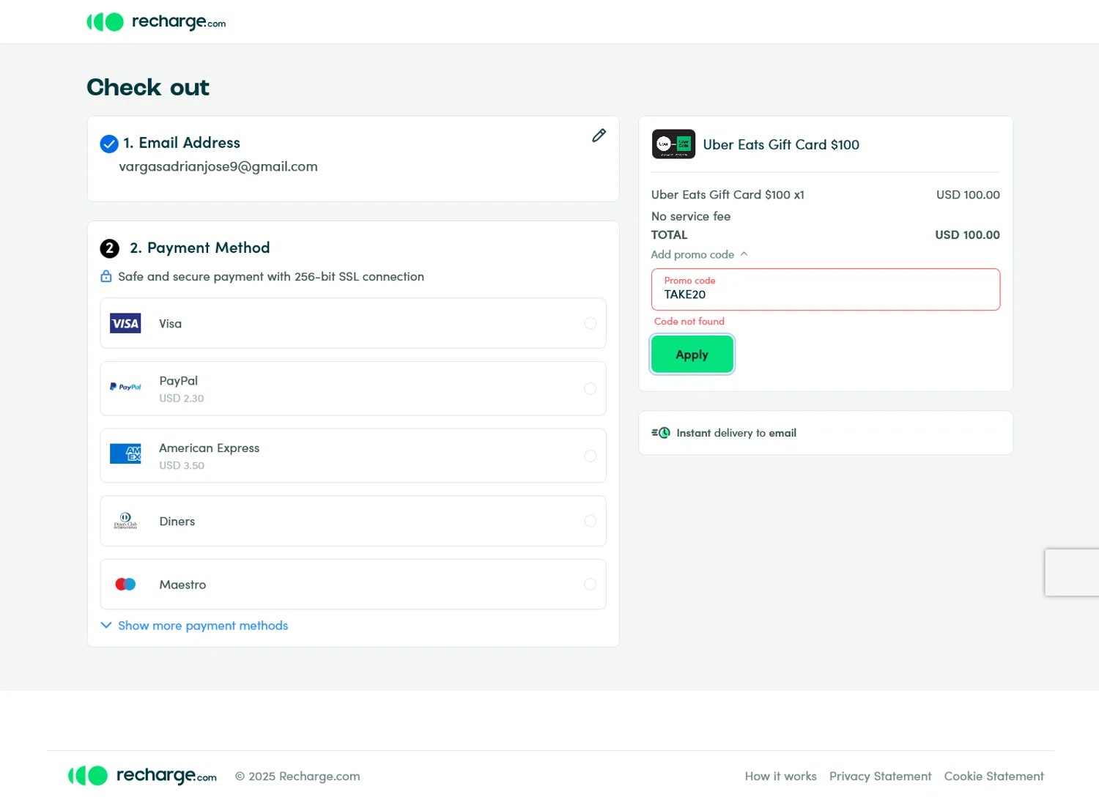Click the PayPal logo icon

tap(125, 387)
